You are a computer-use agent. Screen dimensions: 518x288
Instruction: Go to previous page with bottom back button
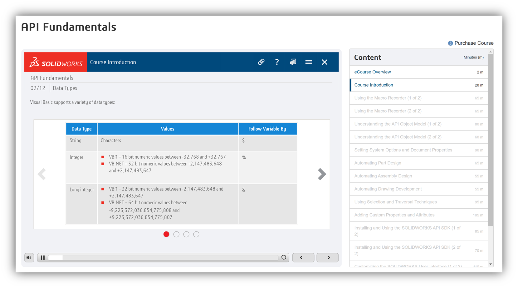pyautogui.click(x=303, y=258)
